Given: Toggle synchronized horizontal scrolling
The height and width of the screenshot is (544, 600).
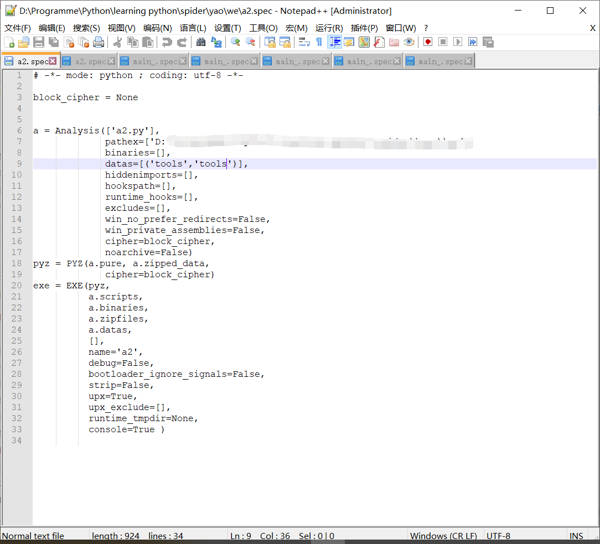Looking at the screenshot, I should click(285, 42).
